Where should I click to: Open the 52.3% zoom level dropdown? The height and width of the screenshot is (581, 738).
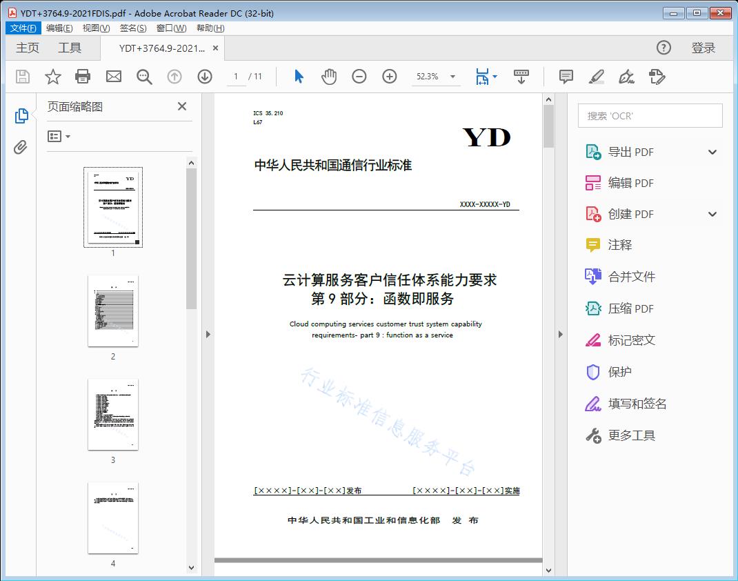[x=452, y=77]
